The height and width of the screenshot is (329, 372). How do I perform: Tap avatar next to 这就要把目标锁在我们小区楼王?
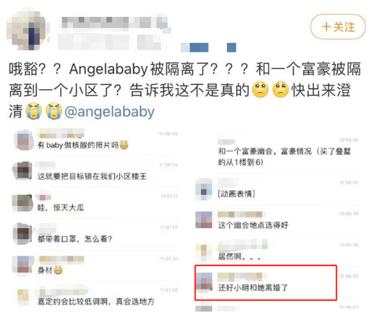22,171
